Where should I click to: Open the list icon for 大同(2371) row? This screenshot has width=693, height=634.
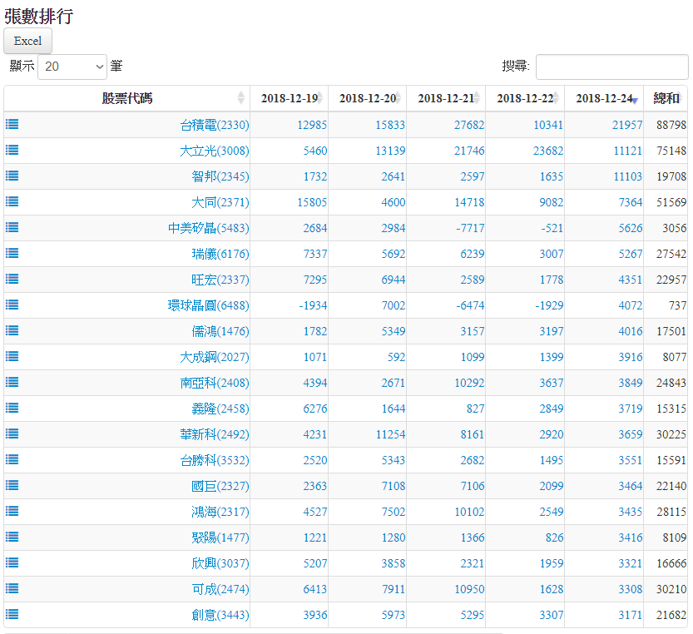[x=12, y=202]
